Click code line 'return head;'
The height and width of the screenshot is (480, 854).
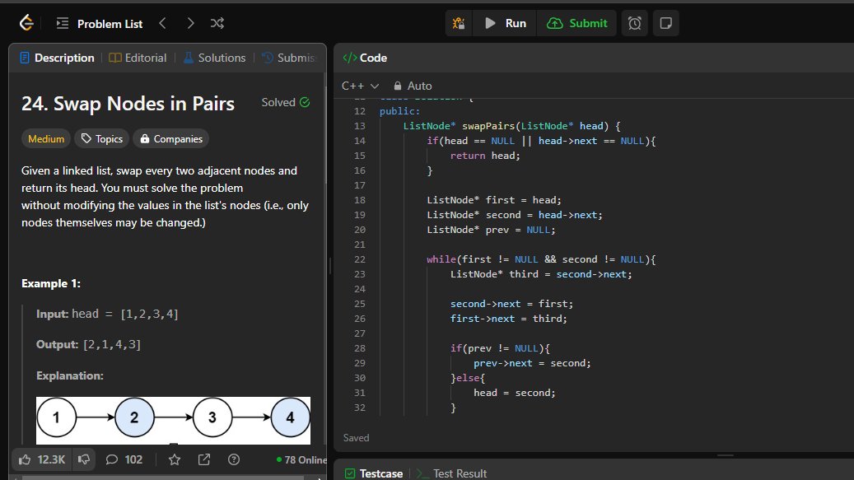[485, 156]
